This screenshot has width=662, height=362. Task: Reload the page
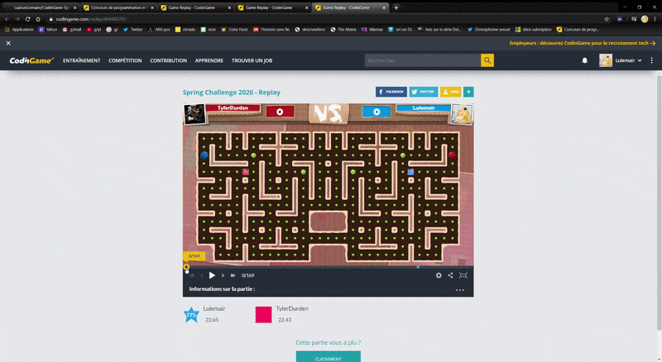pyautogui.click(x=27, y=19)
